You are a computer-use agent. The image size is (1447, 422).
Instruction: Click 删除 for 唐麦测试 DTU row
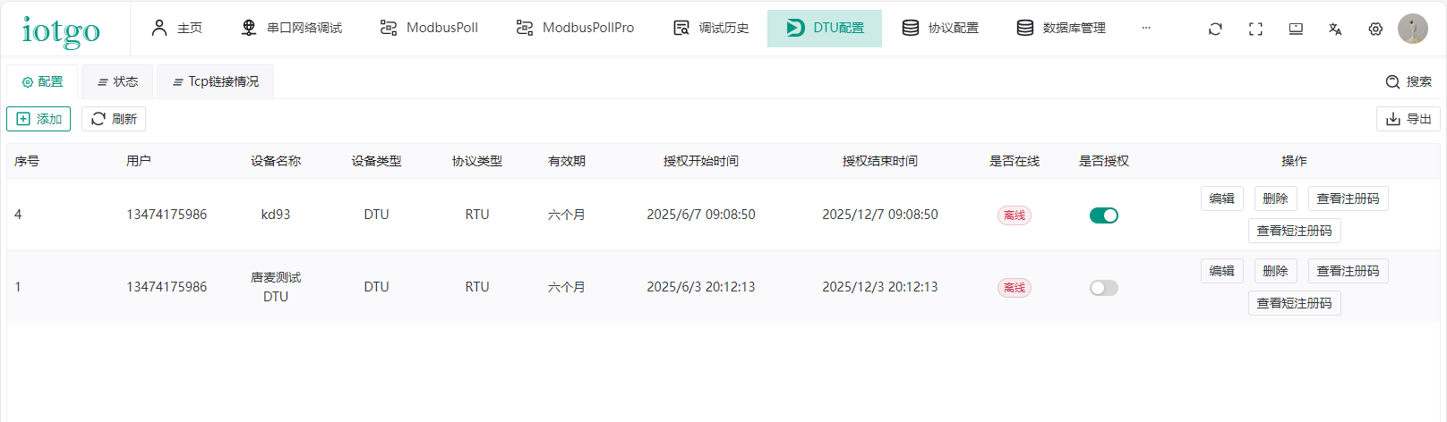(1275, 271)
